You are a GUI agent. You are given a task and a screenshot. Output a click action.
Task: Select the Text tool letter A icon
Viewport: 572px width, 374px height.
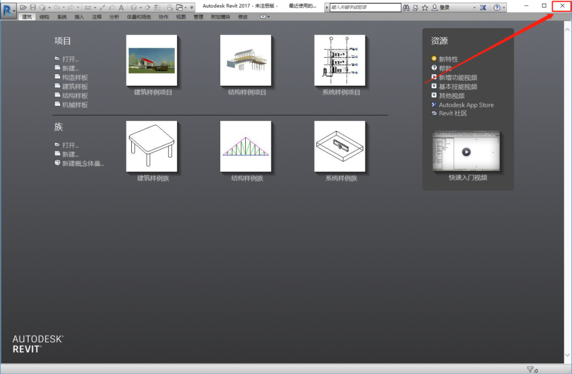pos(121,7)
